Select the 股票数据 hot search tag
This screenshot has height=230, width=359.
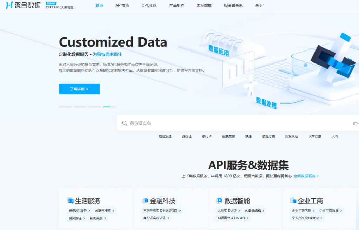tap(229, 136)
